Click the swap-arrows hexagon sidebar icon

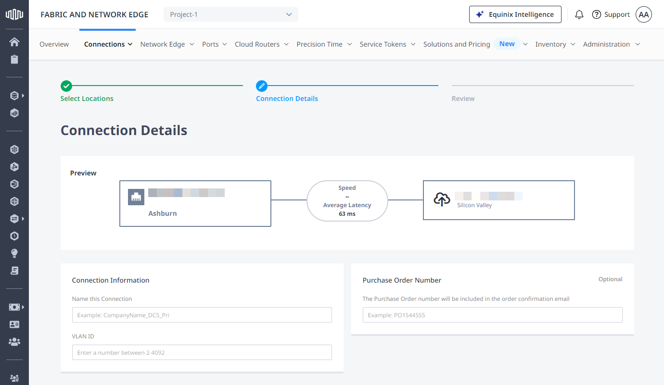tap(14, 219)
